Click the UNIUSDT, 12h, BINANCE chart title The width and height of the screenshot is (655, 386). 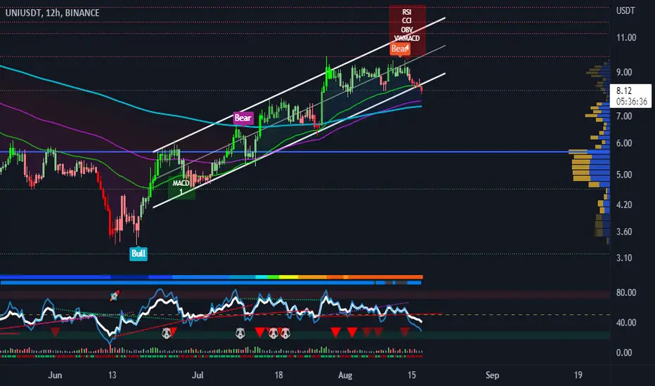pyautogui.click(x=52, y=13)
